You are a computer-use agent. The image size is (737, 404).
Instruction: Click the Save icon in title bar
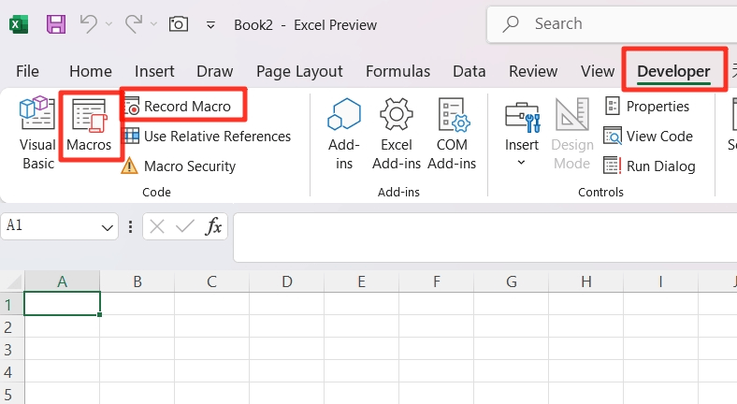pos(55,24)
